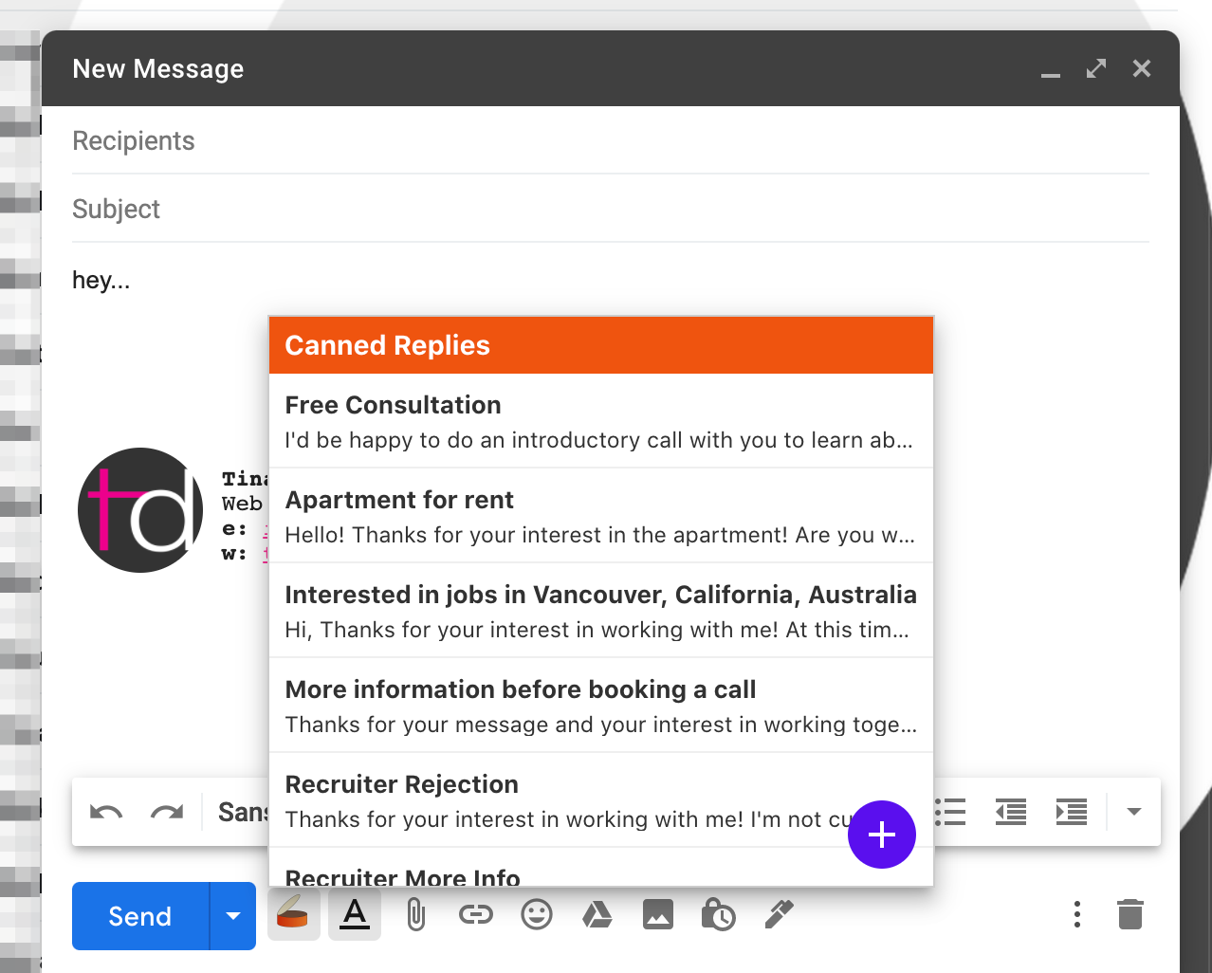
Task: Attach a file with the paperclip icon
Action: [x=415, y=914]
